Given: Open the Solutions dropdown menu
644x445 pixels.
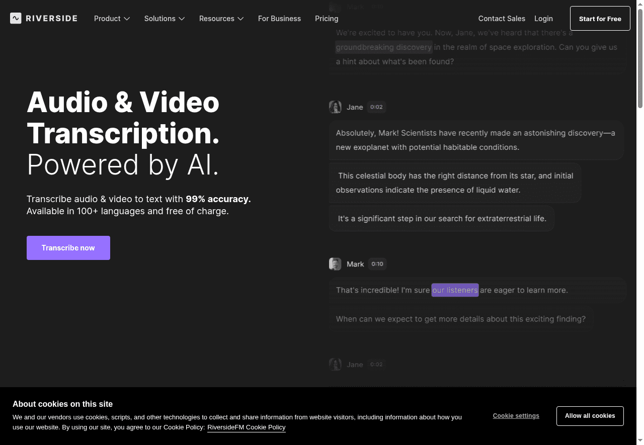Looking at the screenshot, I should [165, 19].
